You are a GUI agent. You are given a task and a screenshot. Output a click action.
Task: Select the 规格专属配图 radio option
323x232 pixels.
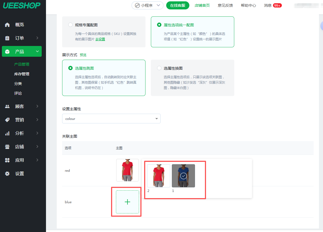point(70,25)
